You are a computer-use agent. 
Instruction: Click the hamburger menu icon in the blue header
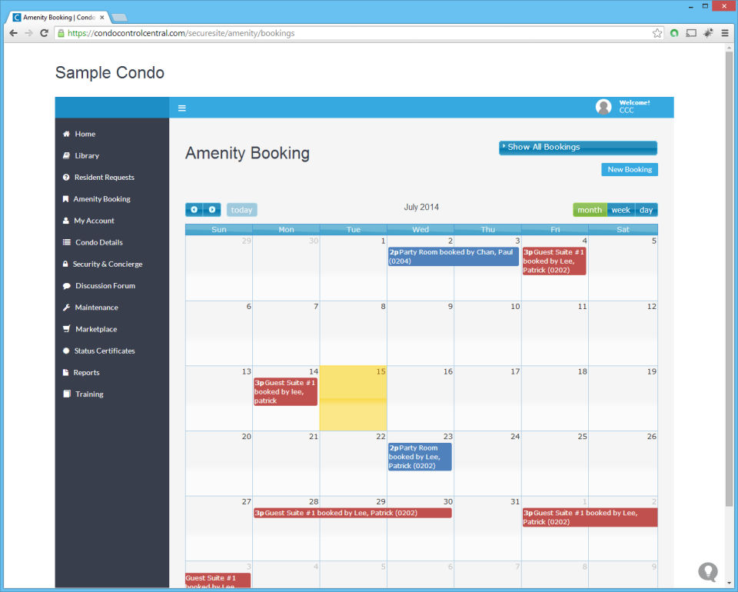coord(181,108)
